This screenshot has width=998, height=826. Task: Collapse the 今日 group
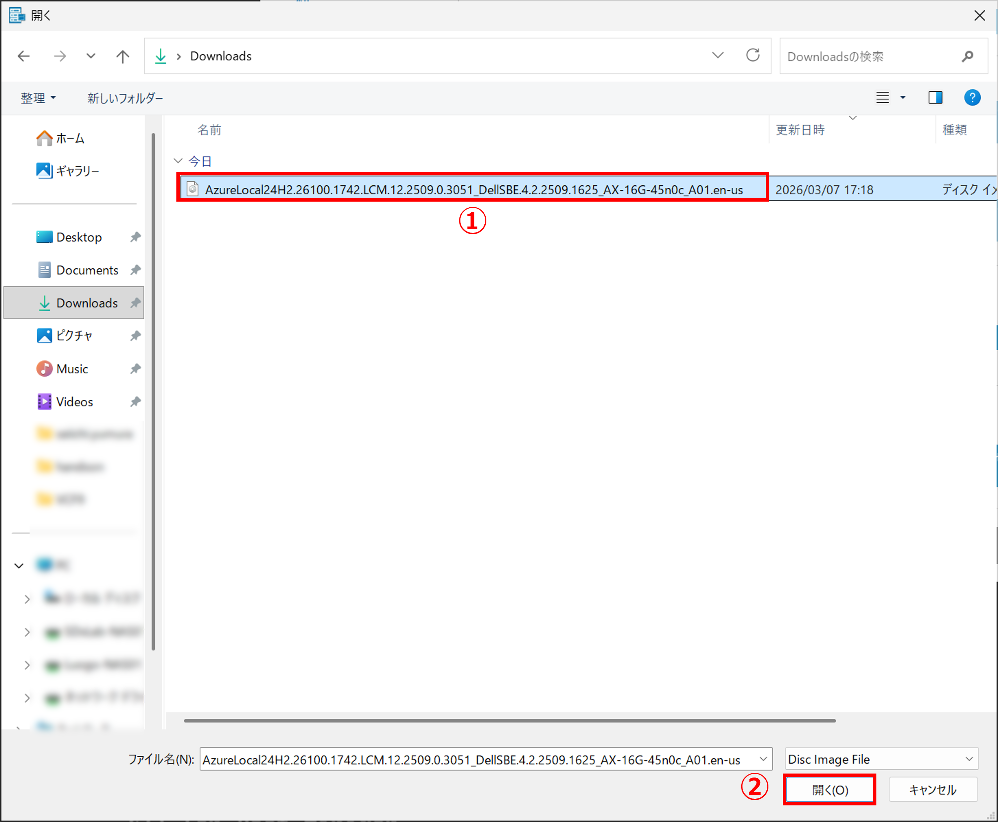pos(178,161)
